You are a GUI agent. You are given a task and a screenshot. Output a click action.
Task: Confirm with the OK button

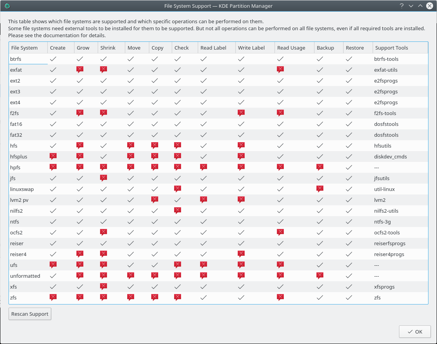(415, 332)
